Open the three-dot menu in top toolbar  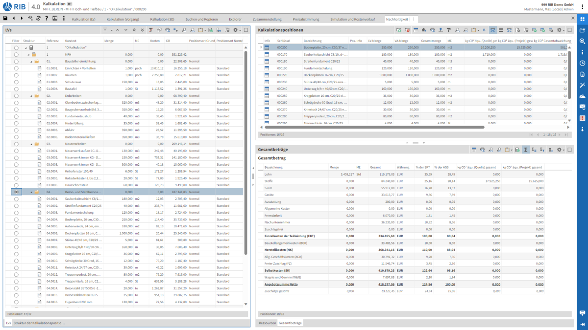[63, 18]
